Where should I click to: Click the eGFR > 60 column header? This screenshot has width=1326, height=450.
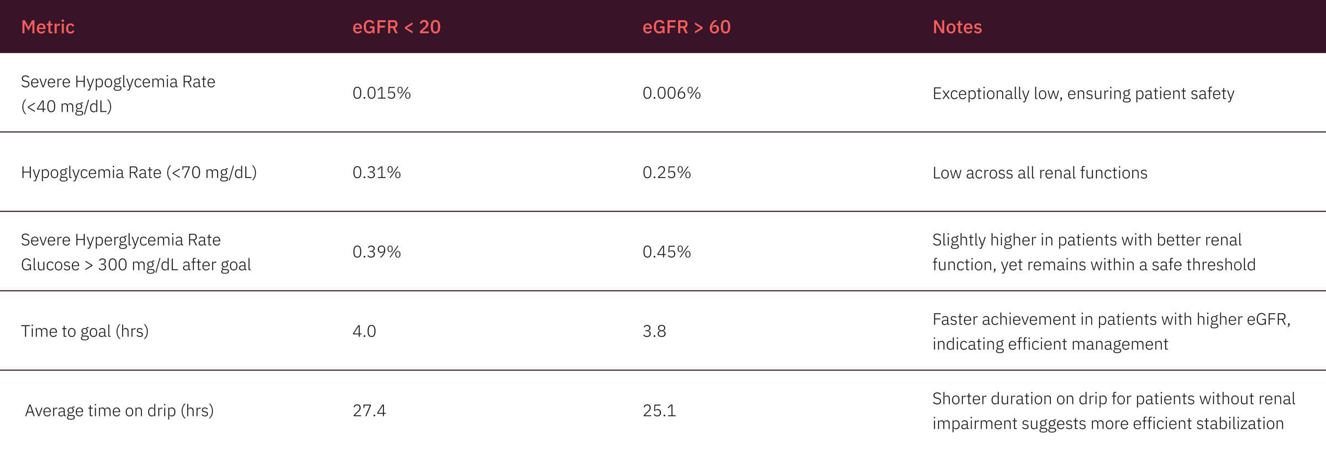click(x=686, y=27)
